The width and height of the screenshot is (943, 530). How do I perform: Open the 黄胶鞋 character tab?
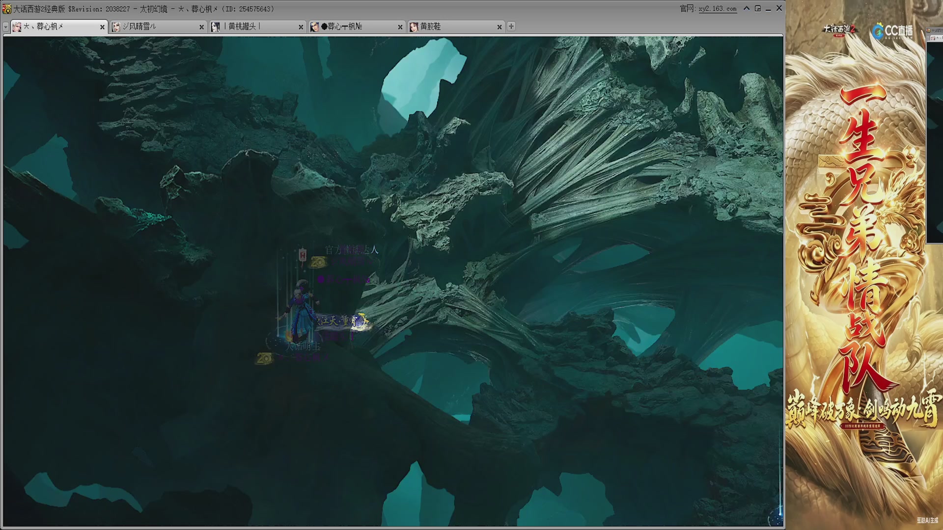click(x=456, y=26)
